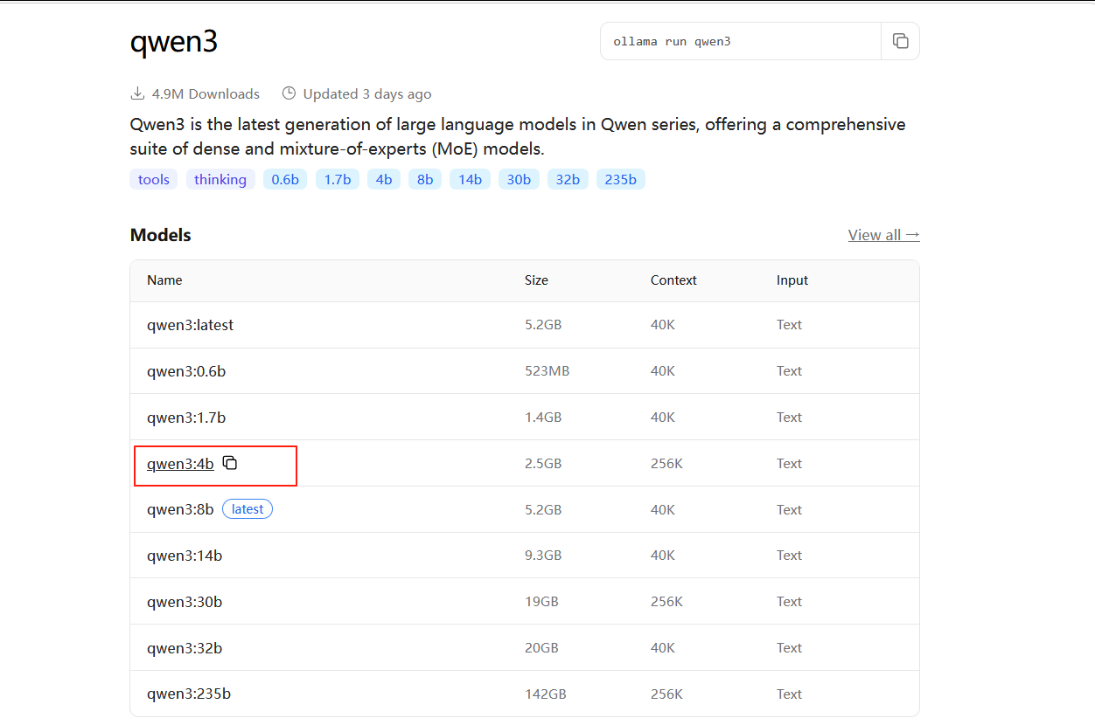
Task: Click the 142GB size value
Action: [x=546, y=694]
